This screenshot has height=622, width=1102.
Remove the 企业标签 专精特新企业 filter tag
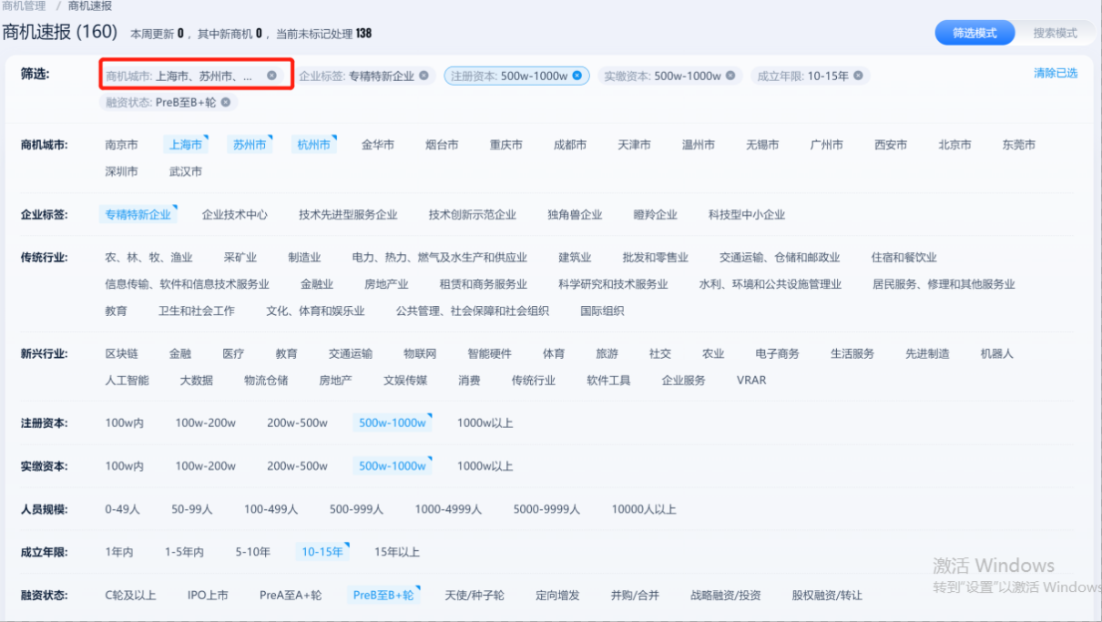[423, 76]
